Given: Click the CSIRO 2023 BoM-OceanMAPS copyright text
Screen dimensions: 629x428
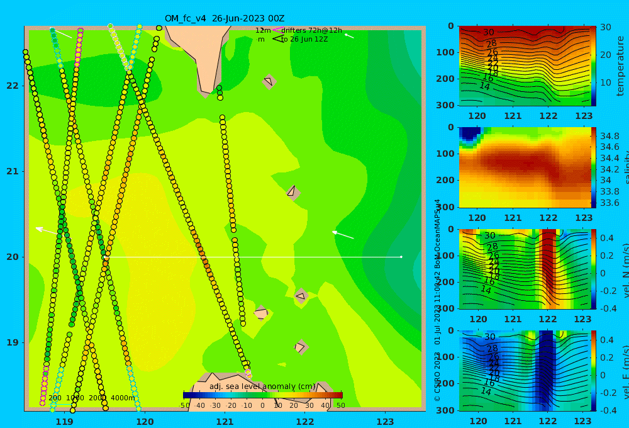Looking at the screenshot, I should pos(437,300).
